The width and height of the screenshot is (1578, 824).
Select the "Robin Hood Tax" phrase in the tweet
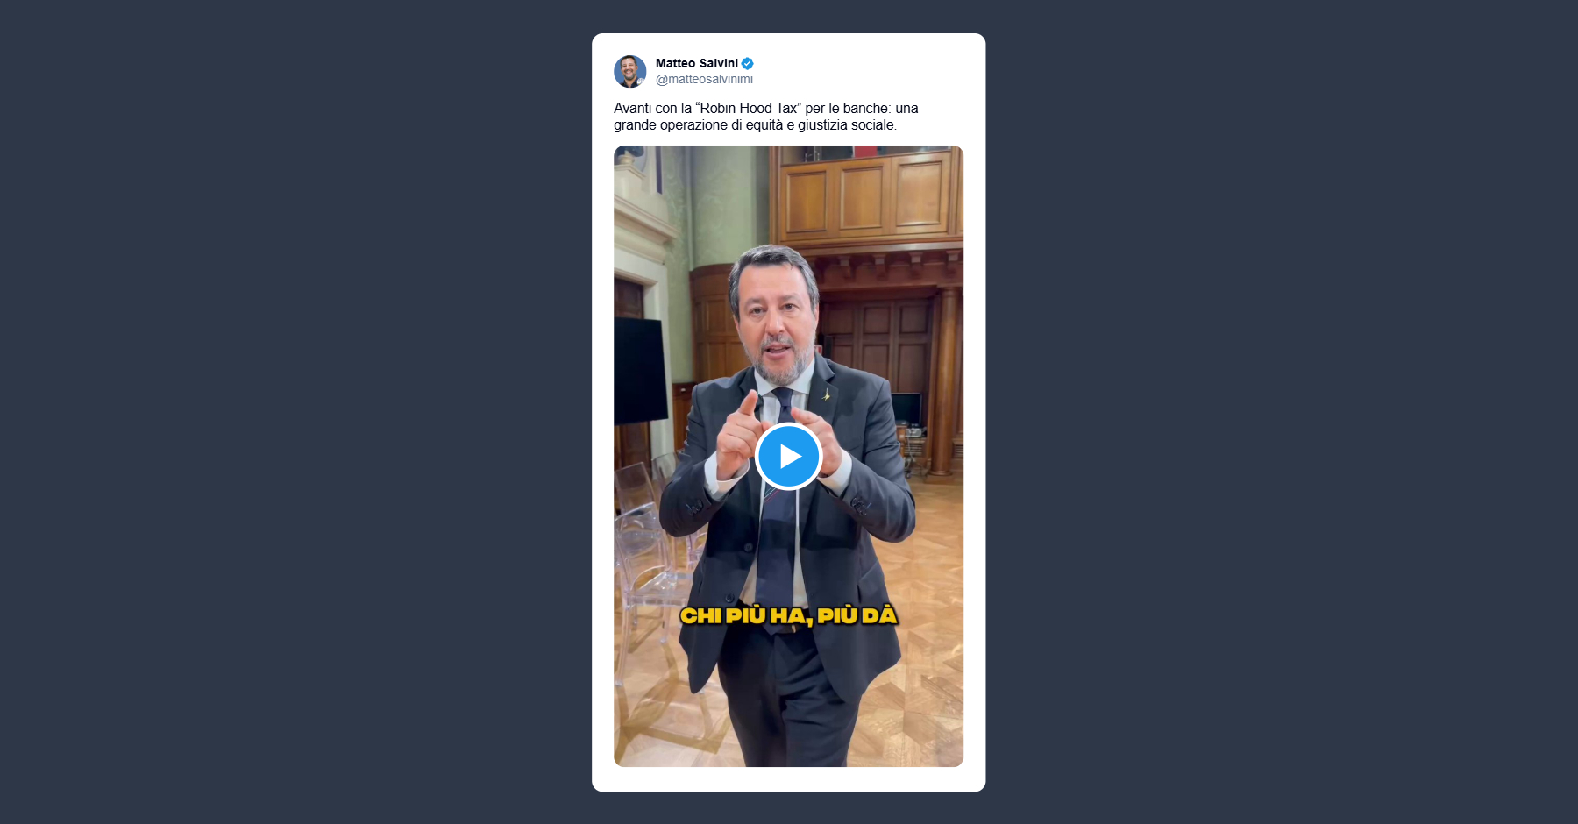pyautogui.click(x=749, y=108)
